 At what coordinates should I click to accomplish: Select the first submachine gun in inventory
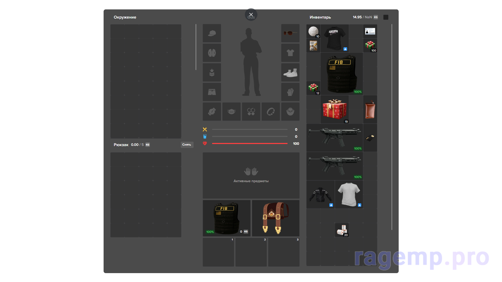[x=335, y=138]
